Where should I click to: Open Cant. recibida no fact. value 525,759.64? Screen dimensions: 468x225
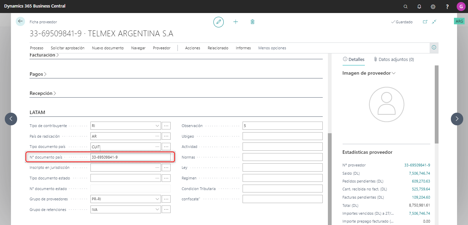(421, 189)
